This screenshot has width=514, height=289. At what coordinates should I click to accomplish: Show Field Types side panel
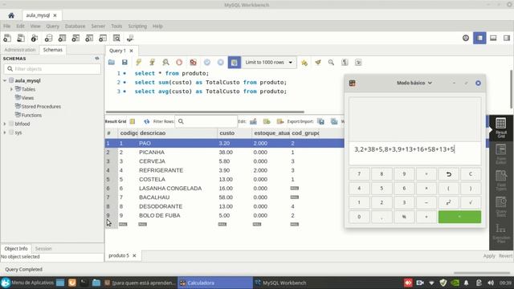pyautogui.click(x=501, y=180)
